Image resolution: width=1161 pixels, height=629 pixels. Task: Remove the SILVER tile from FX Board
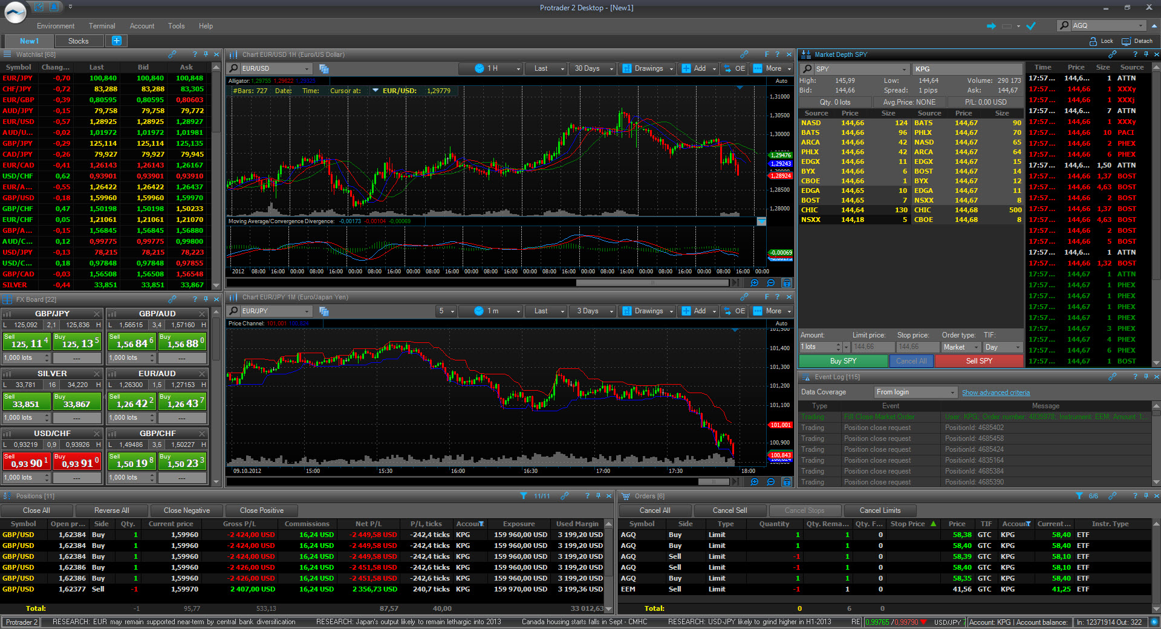(97, 374)
